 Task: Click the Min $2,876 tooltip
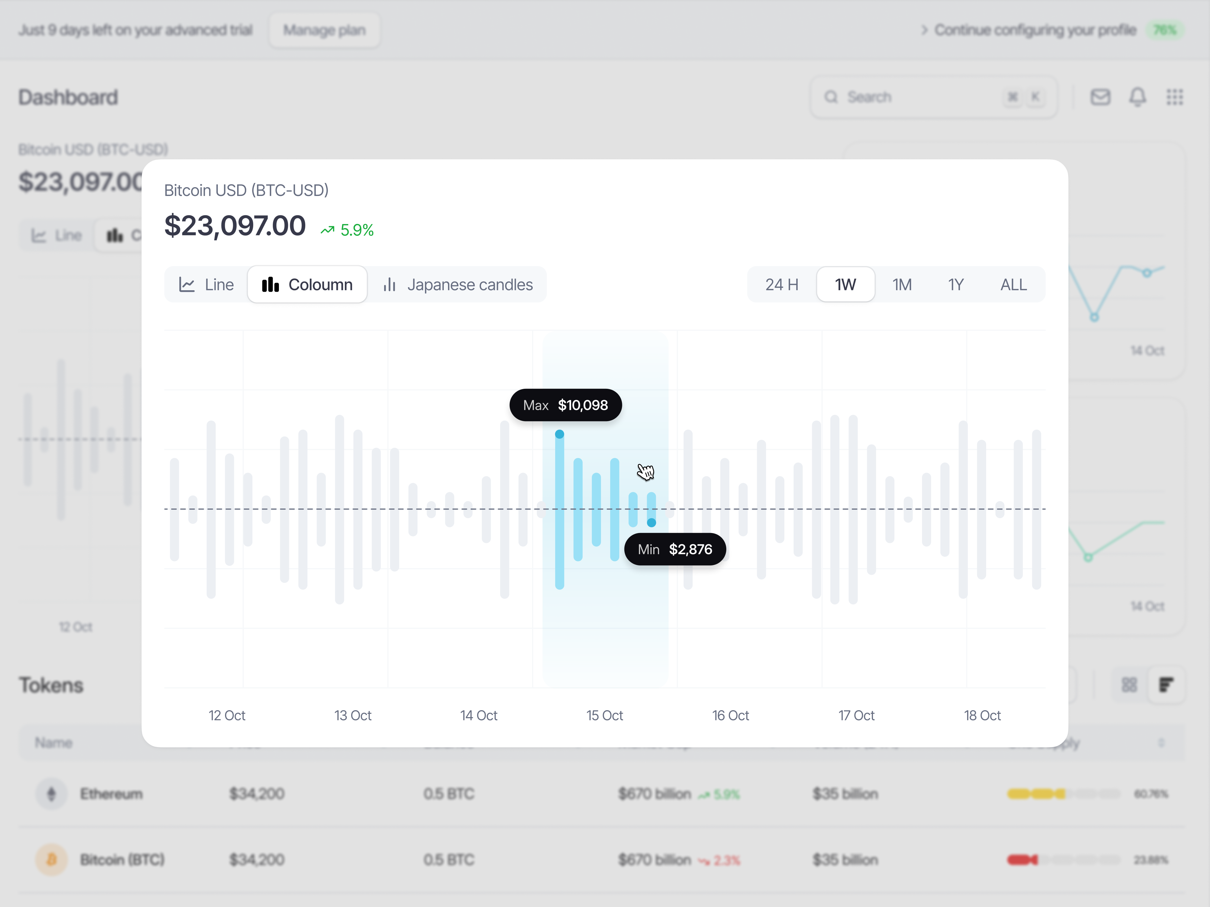click(x=675, y=549)
